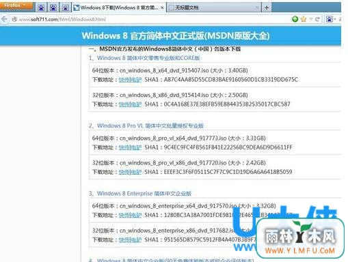Open the Windows 8 retail Pro and CORE heading
The height and width of the screenshot is (262, 348).
tap(148, 58)
